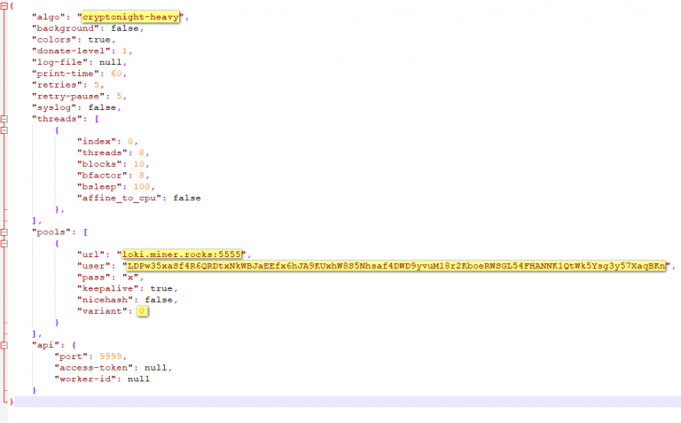Image resolution: width=681 pixels, height=423 pixels.
Task: Place cursor on donate-level value 1
Action: click(125, 51)
